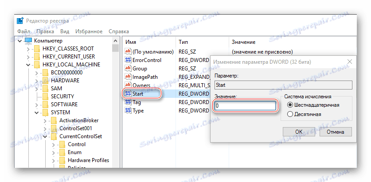The width and height of the screenshot is (371, 182).
Task: Click the tree pane scroll up arrow
Action: coord(115,41)
